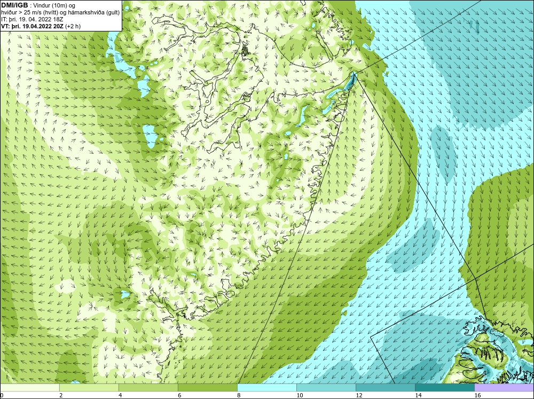Click the legend tick label '6'
This screenshot has width=534, height=399.
pyautogui.click(x=179, y=395)
